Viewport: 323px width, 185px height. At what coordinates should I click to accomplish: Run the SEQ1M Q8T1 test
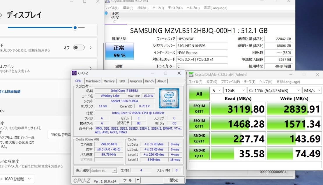pos(199,109)
